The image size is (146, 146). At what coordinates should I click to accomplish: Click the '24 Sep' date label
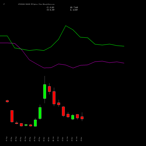(25, 139)
